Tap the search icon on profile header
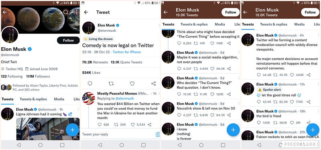This screenshot has width=321, height=150. (x=66, y=12)
